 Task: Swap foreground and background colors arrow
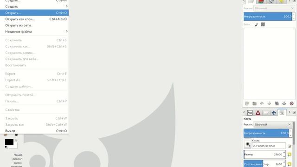(x=16, y=140)
